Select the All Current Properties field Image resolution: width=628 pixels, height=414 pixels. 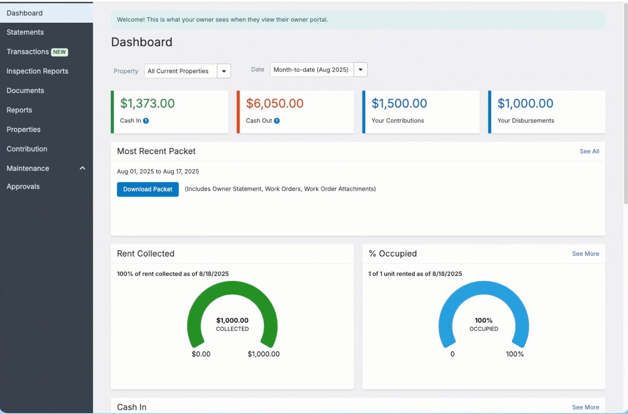click(x=181, y=71)
